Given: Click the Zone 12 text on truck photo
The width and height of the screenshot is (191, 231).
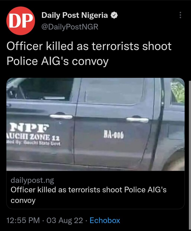Looking at the screenshot, I should point(45,138).
